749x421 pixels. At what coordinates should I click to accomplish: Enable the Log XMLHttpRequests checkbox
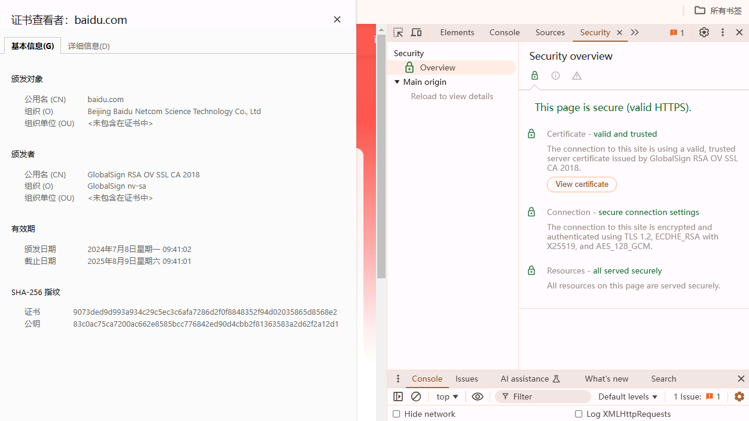[x=579, y=414]
